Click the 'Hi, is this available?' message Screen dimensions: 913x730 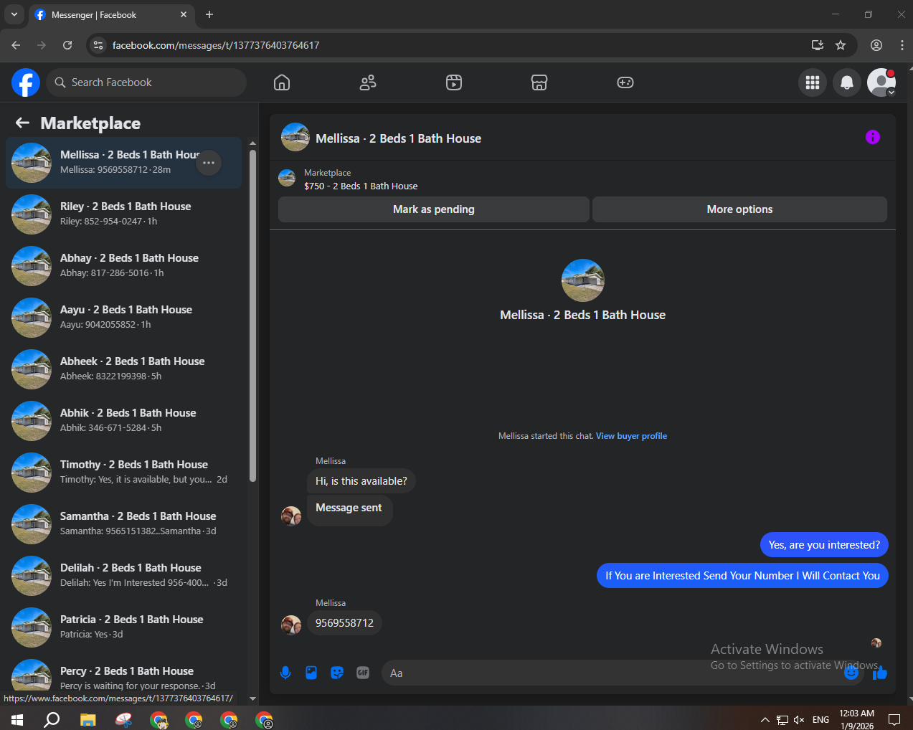(x=361, y=481)
